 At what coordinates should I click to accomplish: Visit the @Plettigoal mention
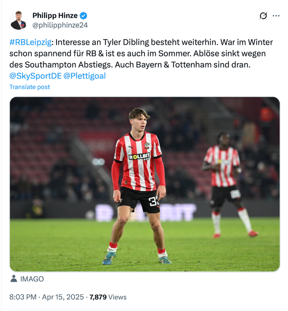(x=84, y=76)
